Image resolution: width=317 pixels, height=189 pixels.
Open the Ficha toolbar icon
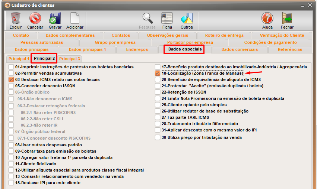click(x=167, y=19)
